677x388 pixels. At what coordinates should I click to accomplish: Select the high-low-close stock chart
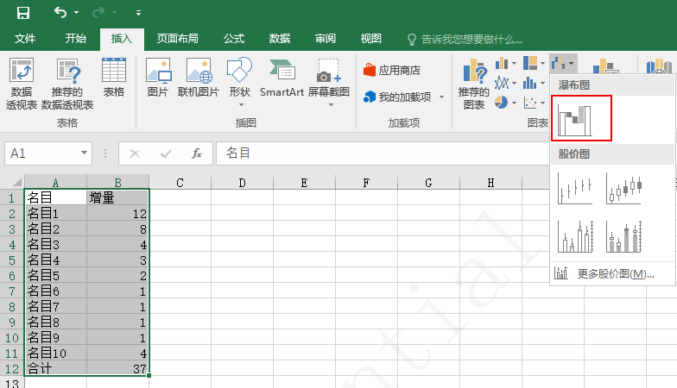click(575, 188)
